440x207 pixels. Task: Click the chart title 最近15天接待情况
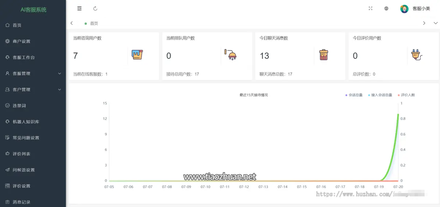(254, 95)
